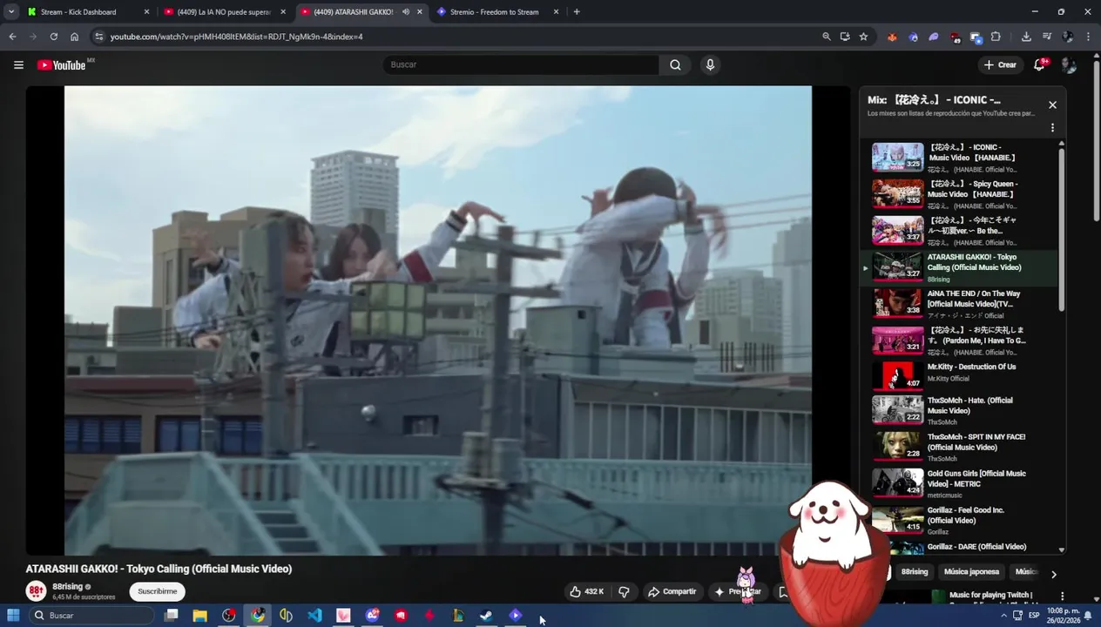
Task: Open the YouTube account avatar menu
Action: tap(1069, 65)
